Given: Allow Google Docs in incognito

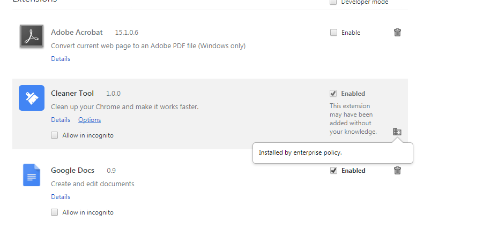Looking at the screenshot, I should click(x=55, y=212).
